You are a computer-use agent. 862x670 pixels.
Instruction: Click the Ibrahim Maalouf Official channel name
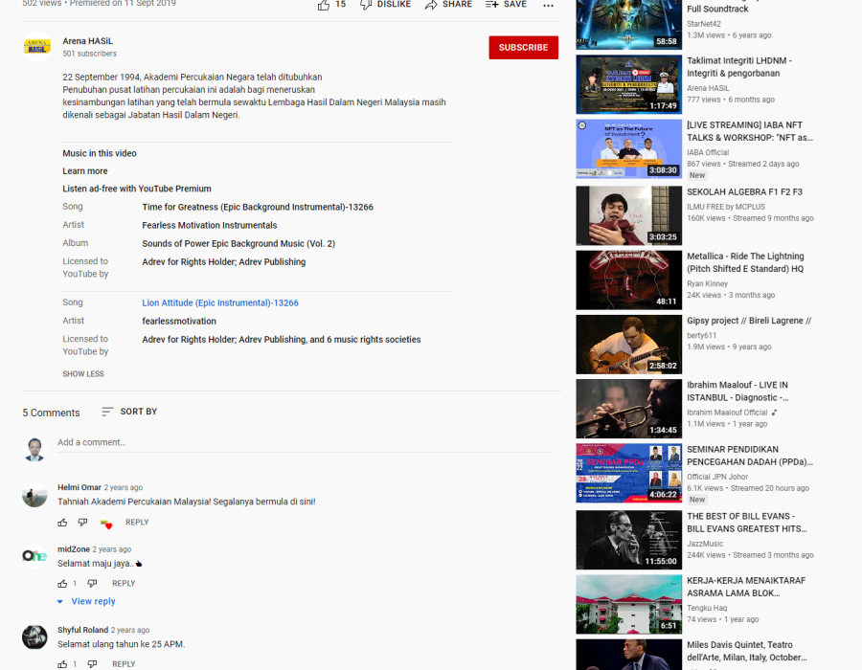[x=727, y=413]
